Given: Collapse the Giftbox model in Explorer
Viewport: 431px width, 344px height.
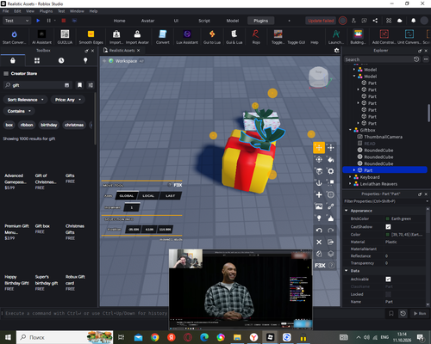Looking at the screenshot, I should [350, 130].
